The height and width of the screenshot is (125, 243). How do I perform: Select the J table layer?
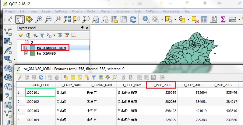tap(32, 42)
